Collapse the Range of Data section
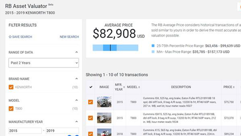Screen dimensions: 241x136 click(77, 52)
